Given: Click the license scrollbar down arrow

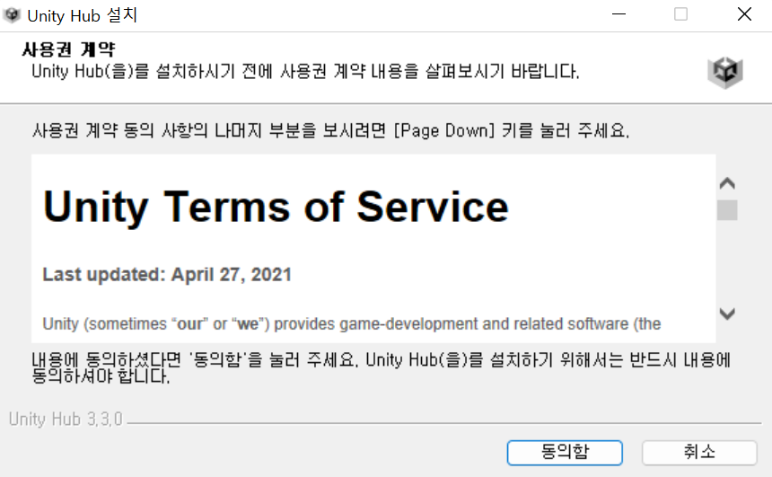Looking at the screenshot, I should tap(727, 314).
